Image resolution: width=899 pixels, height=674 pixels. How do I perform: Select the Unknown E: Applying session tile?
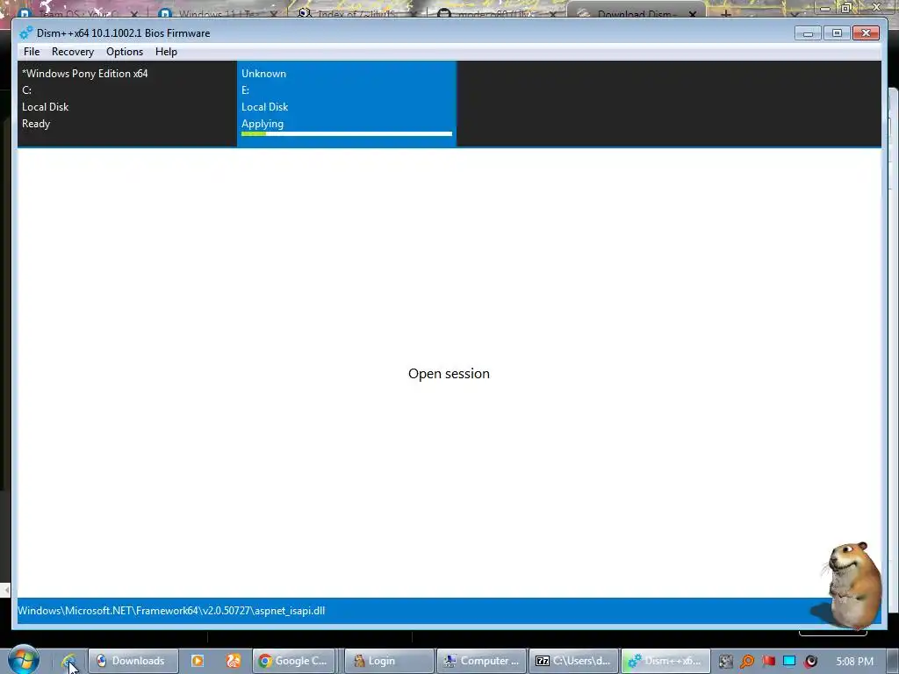tap(347, 104)
